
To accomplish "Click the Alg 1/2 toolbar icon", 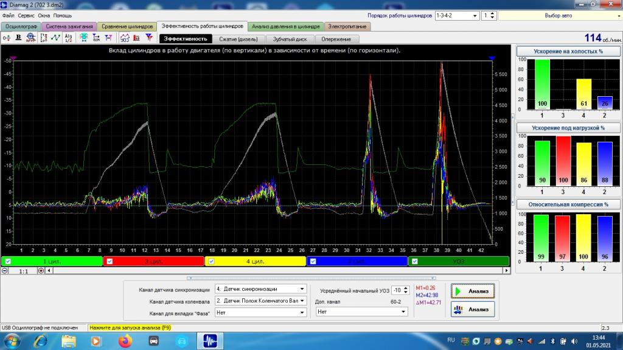I will (68, 38).
